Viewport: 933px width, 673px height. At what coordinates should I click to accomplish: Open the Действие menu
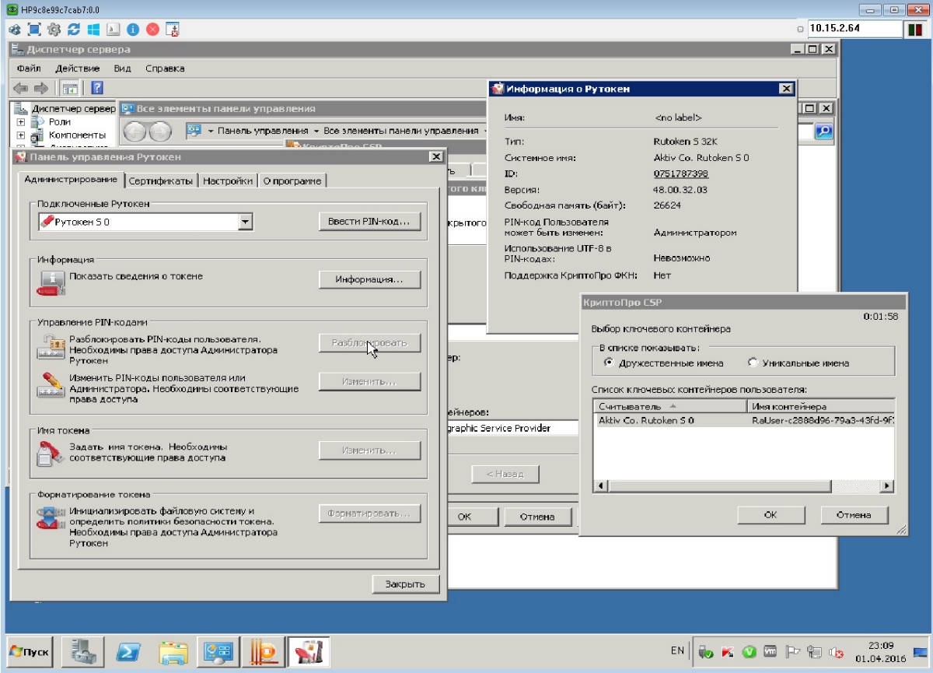point(77,68)
